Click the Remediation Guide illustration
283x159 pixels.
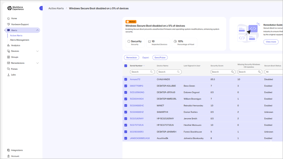point(248,33)
